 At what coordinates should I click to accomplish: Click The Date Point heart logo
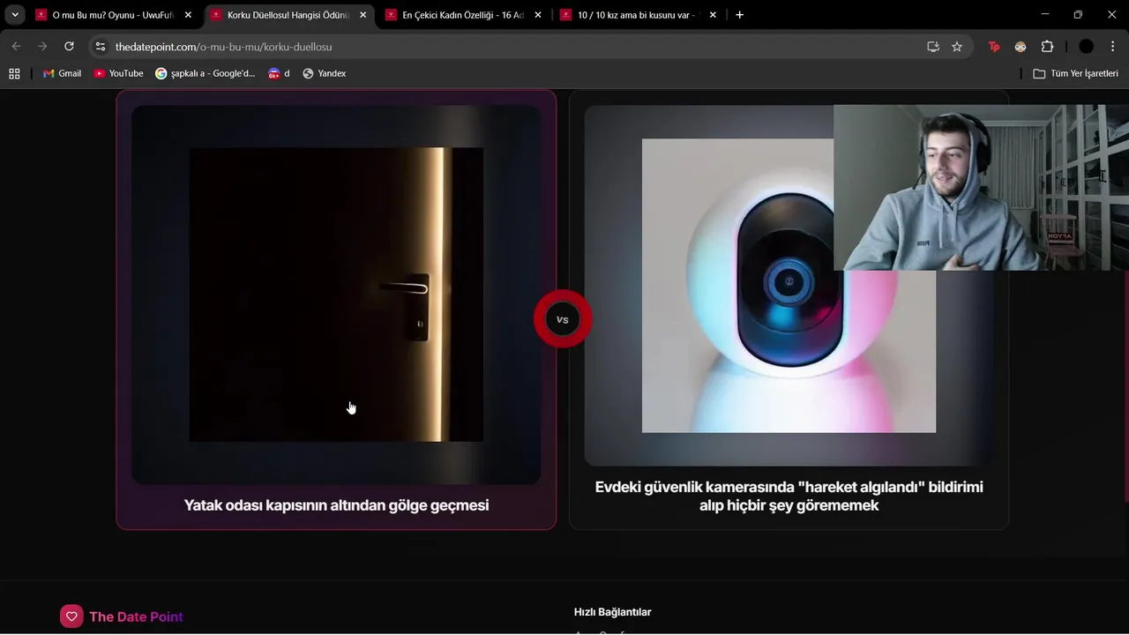pyautogui.click(x=71, y=616)
